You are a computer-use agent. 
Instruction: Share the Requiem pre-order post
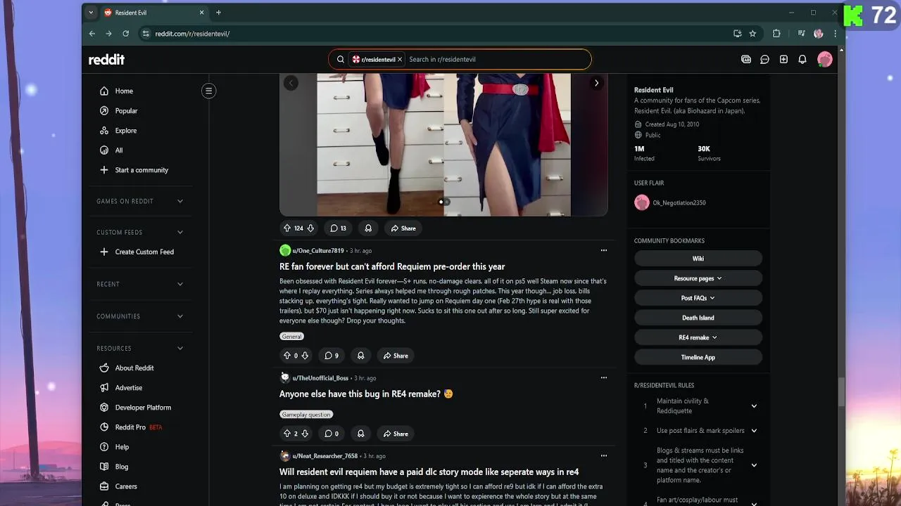[396, 356]
